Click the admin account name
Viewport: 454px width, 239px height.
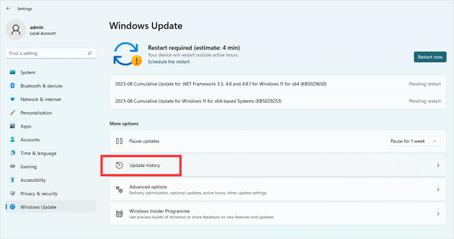tap(36, 27)
